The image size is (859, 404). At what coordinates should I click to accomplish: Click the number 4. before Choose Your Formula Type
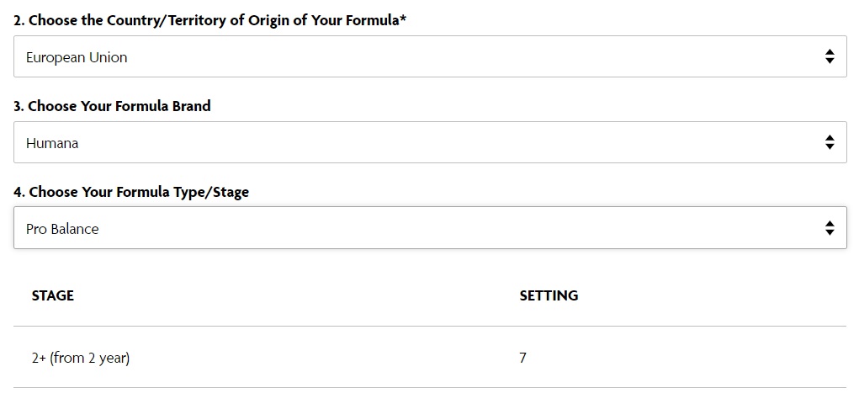pyautogui.click(x=19, y=193)
